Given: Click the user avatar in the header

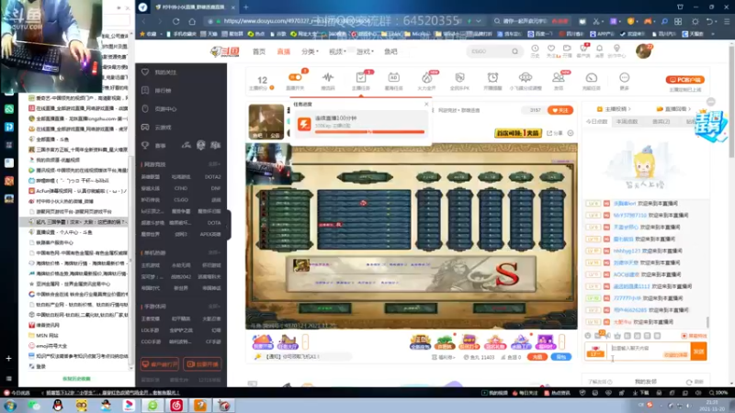Looking at the screenshot, I should tap(643, 51).
